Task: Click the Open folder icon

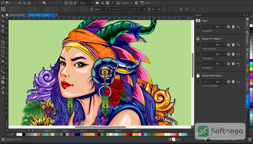Action: click(7, 3)
